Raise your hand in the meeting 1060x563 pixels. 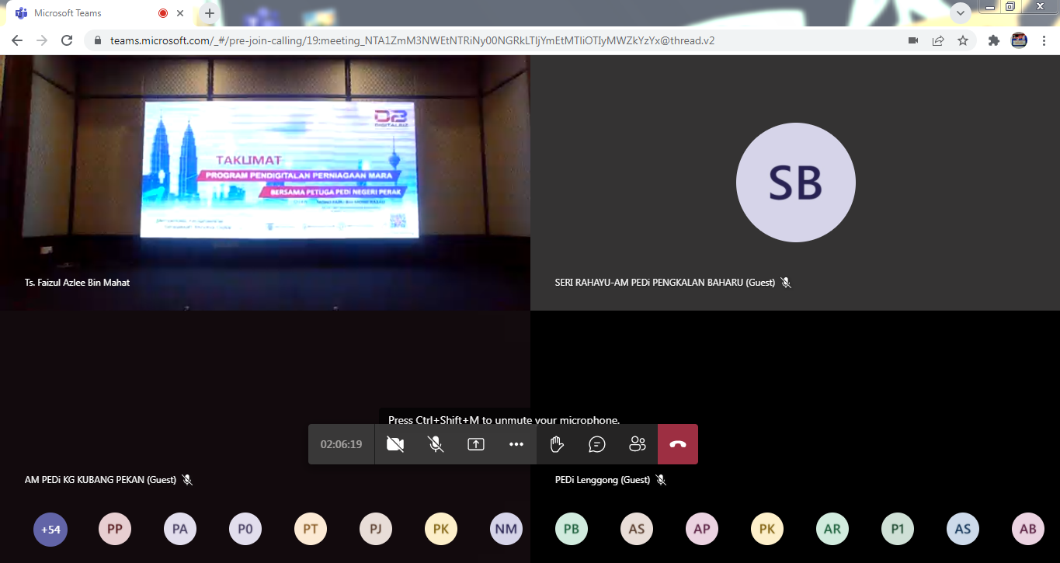click(557, 444)
